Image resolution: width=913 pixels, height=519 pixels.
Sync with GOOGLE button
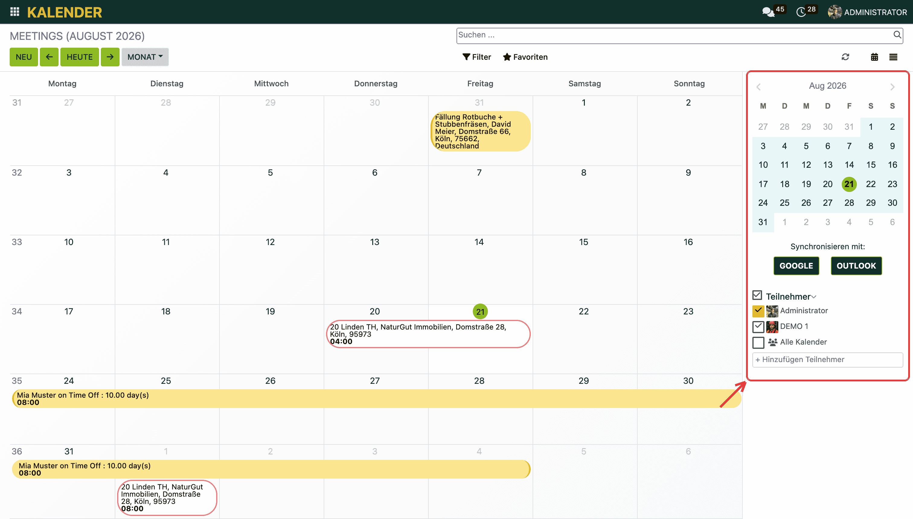[x=796, y=266]
